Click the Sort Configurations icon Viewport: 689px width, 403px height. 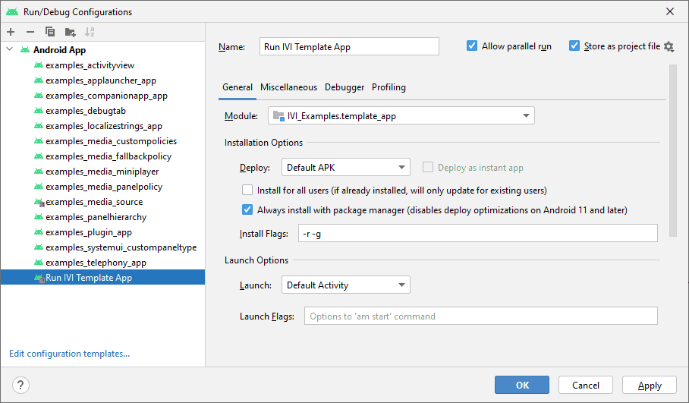90,32
